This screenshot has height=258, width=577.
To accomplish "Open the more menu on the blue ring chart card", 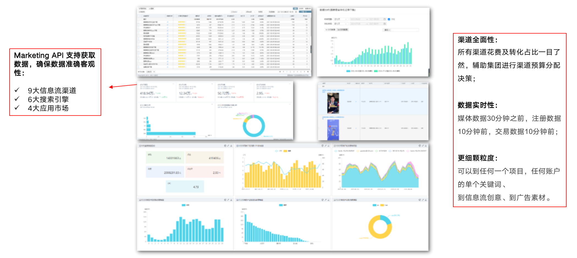I will 290,105.
